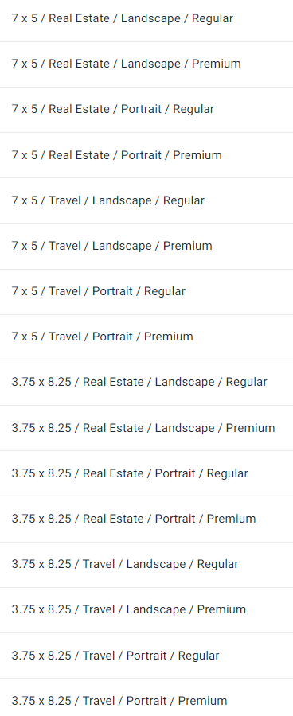Choose 3.75 x 8.25 Travel Landscape Regular
Image resolution: width=293 pixels, height=716 pixels.
[146, 564]
